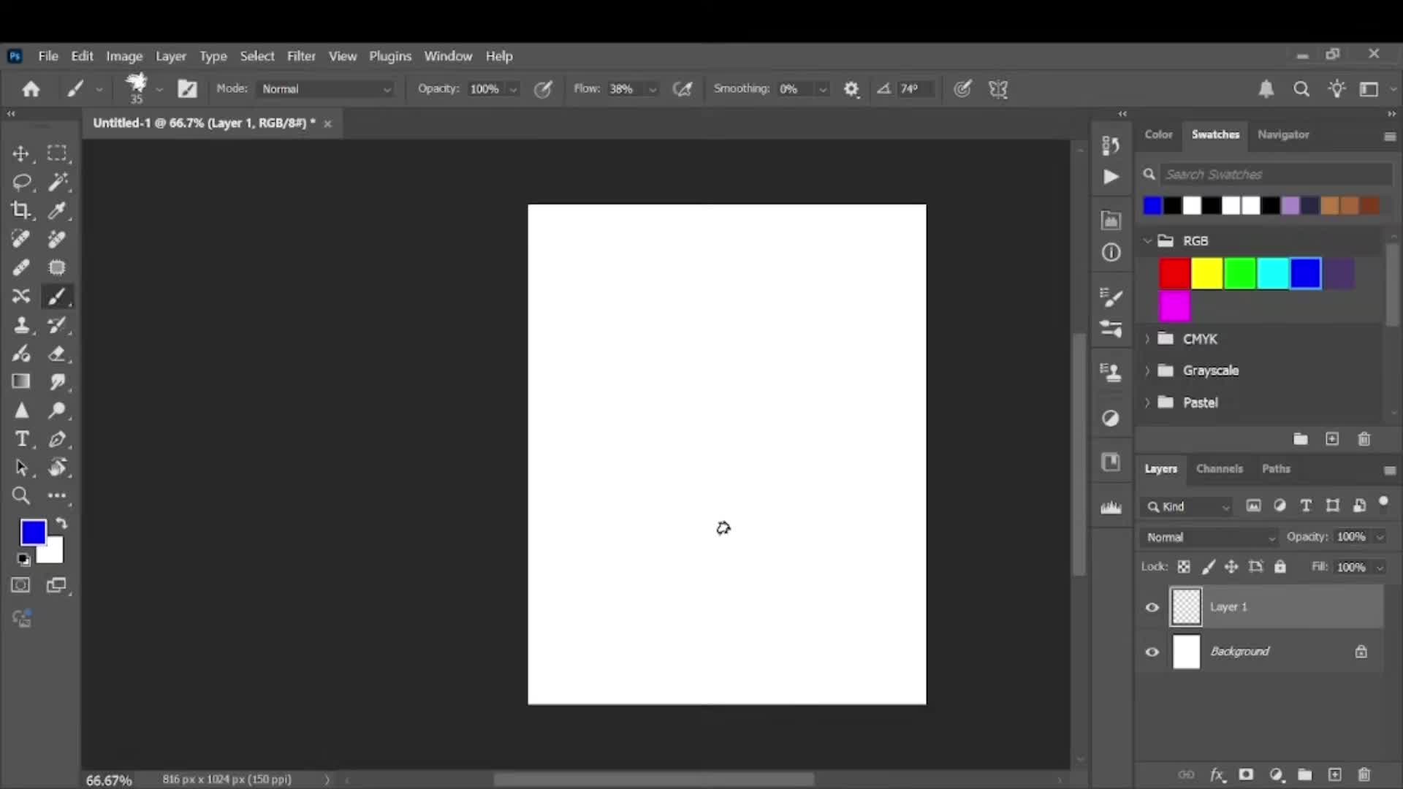The width and height of the screenshot is (1403, 789).
Task: Select the Move tool
Action: (20, 153)
